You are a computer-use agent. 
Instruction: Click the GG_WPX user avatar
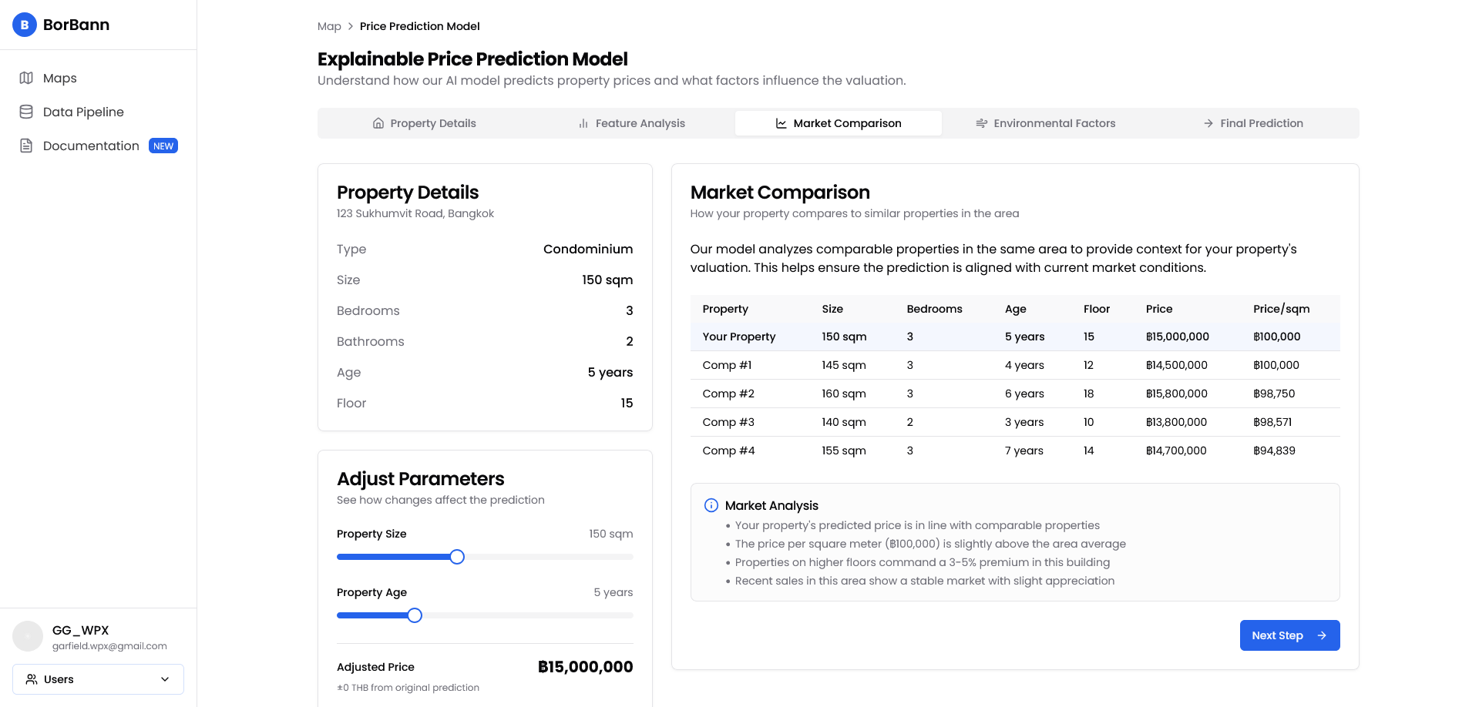tap(28, 636)
